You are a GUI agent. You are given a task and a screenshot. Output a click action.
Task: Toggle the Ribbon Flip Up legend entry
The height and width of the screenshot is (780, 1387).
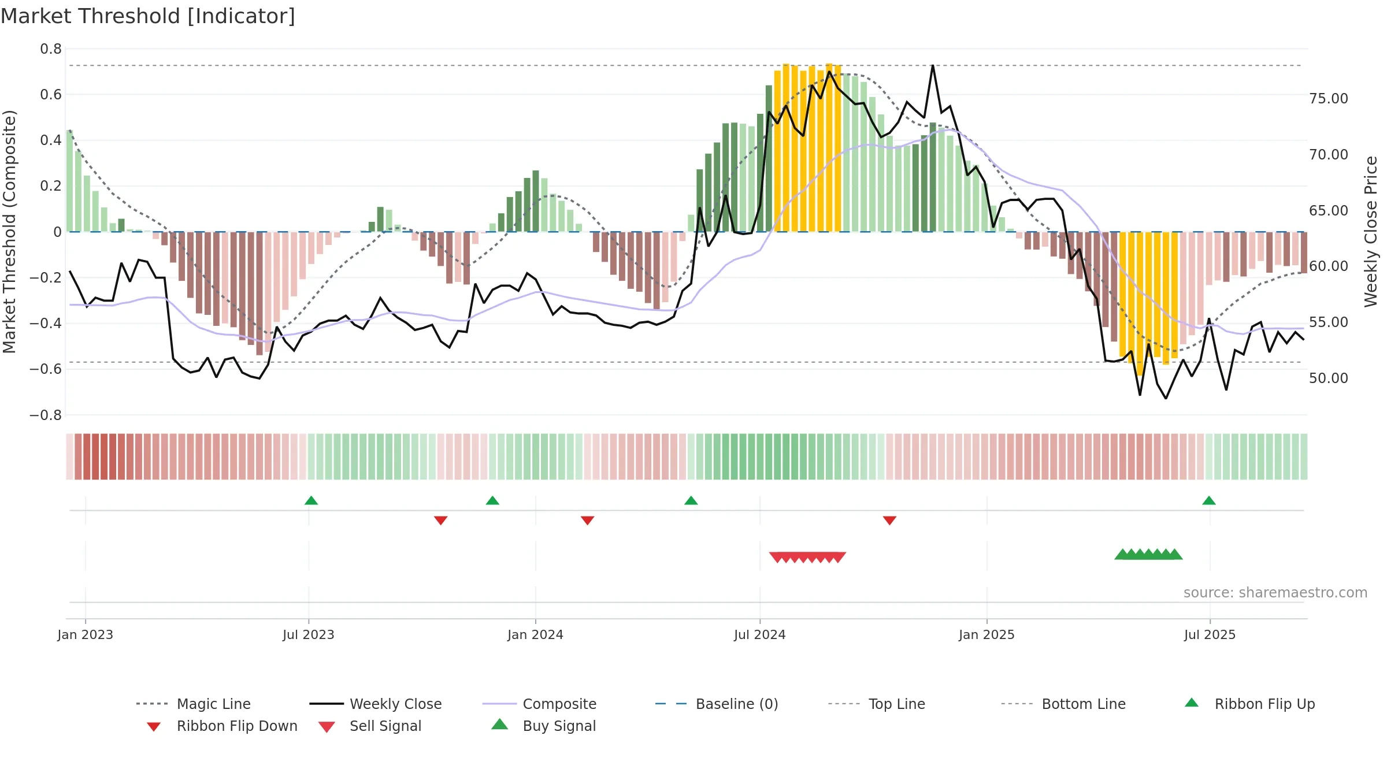point(1249,704)
